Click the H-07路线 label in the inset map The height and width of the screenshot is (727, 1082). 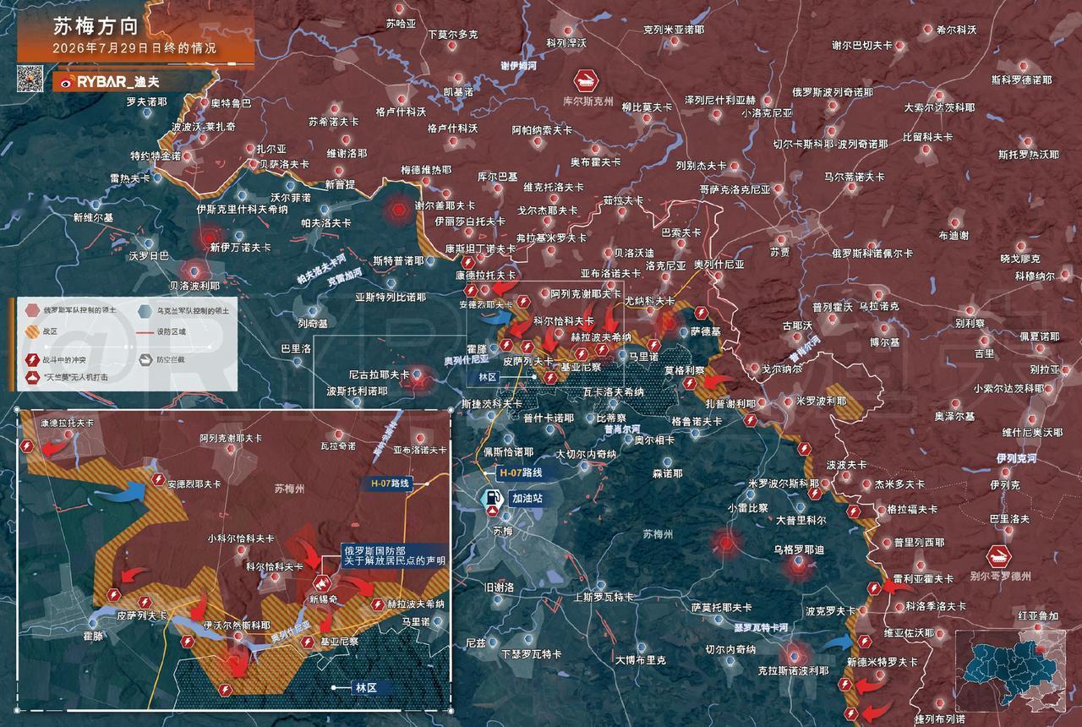391,484
